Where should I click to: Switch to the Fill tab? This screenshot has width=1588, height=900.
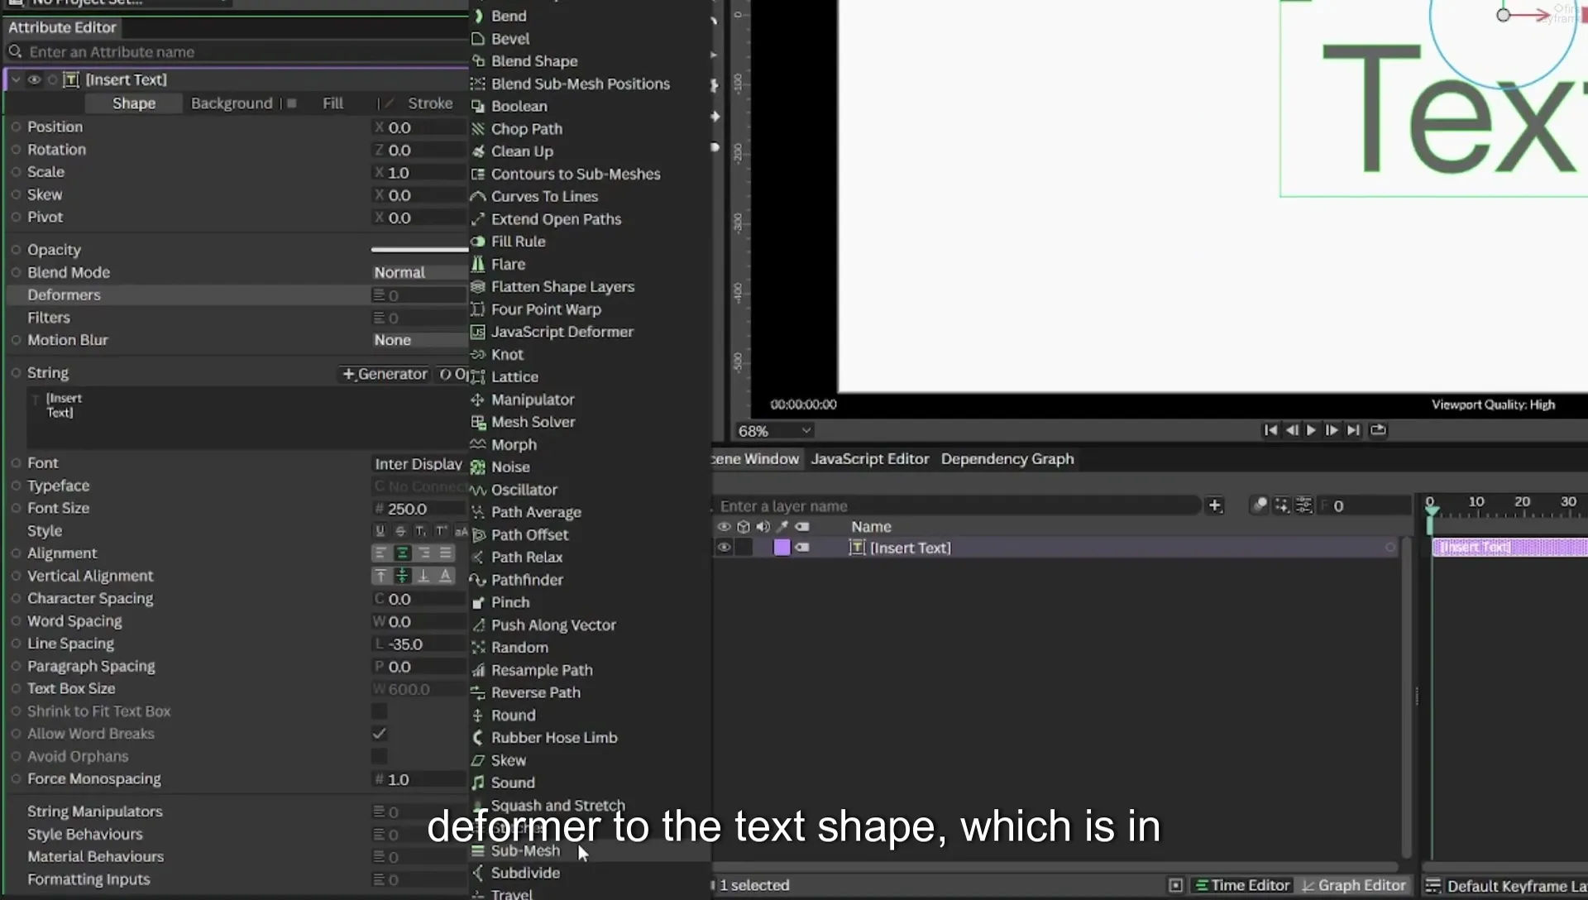point(332,103)
